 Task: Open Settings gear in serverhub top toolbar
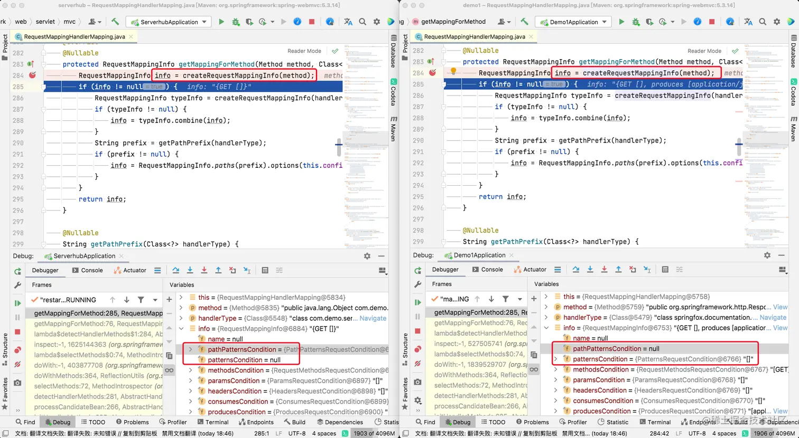click(x=377, y=22)
